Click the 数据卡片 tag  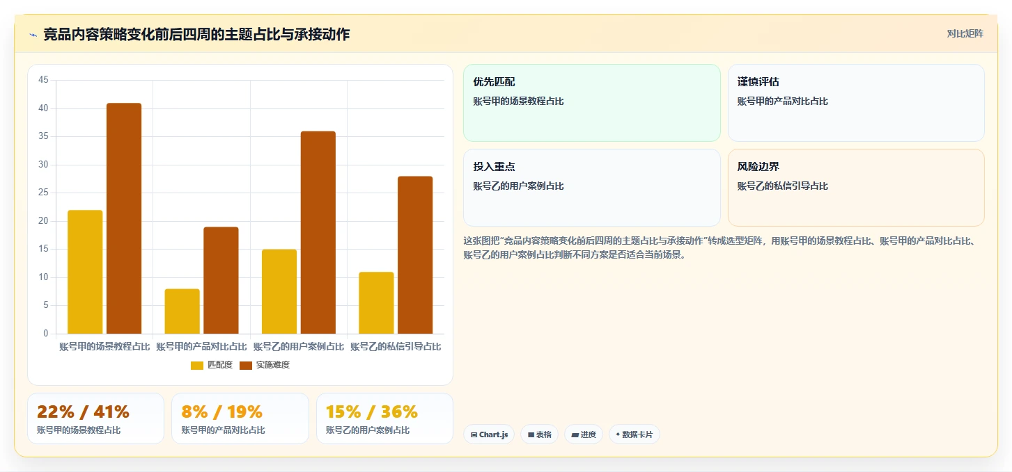point(635,434)
